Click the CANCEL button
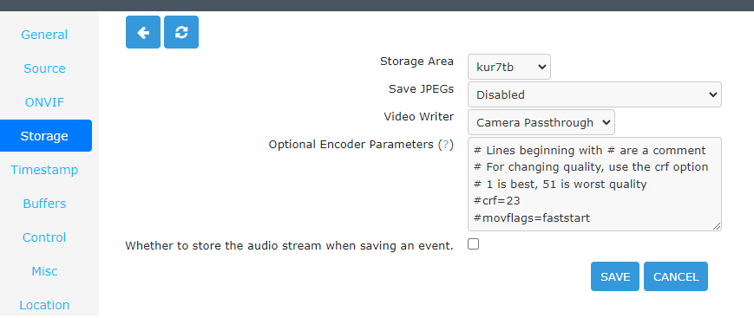Viewport: 754px width, 318px height. tap(676, 276)
